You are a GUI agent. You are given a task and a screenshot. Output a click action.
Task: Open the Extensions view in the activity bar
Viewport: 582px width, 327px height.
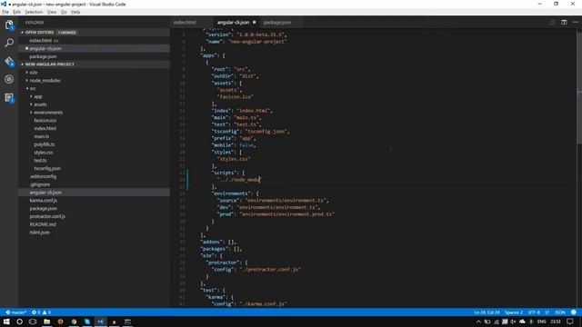click(9, 97)
